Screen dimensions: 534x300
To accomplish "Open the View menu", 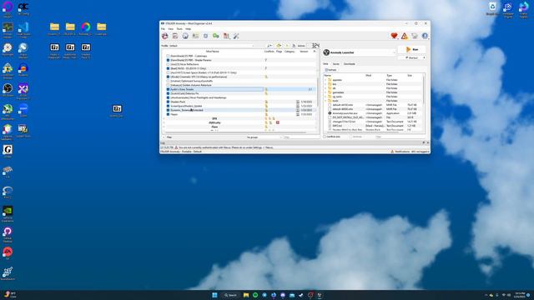I will (170, 29).
